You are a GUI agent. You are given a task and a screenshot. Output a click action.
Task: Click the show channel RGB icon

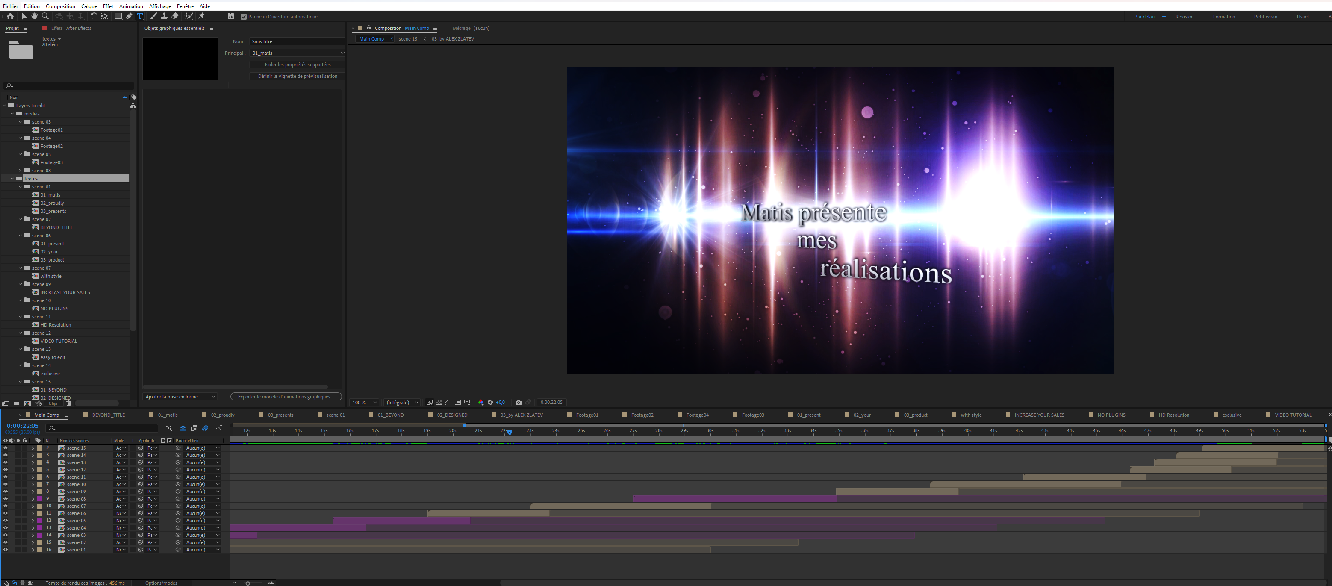tap(481, 402)
